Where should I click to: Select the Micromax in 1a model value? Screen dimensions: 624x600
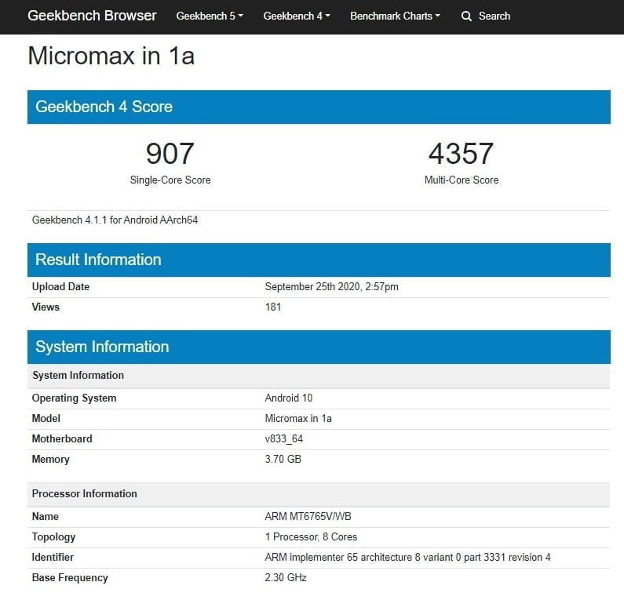(x=298, y=418)
